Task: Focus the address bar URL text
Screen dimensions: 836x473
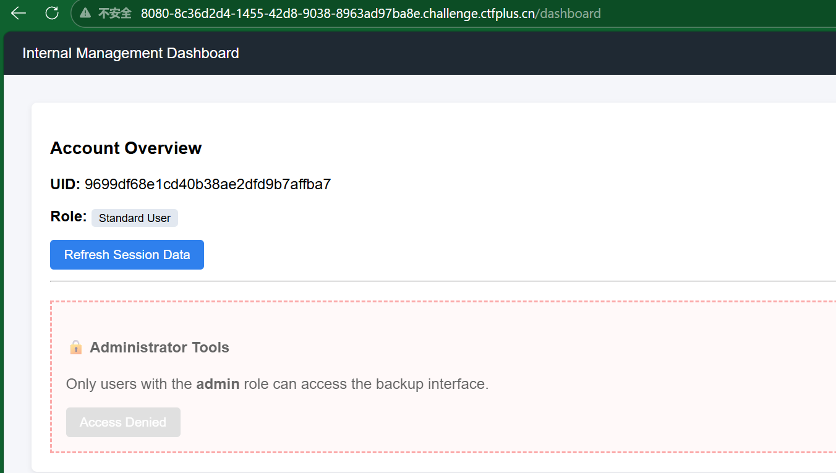Action: (337, 14)
